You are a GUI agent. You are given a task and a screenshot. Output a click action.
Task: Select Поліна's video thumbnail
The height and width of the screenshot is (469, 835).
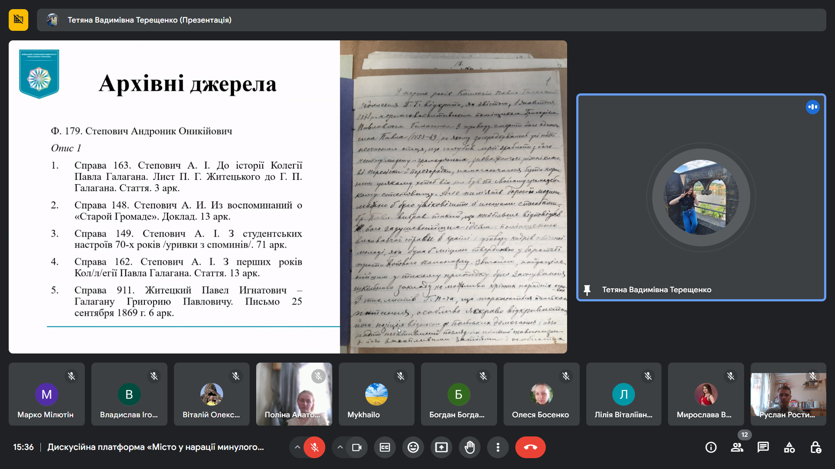(x=294, y=394)
